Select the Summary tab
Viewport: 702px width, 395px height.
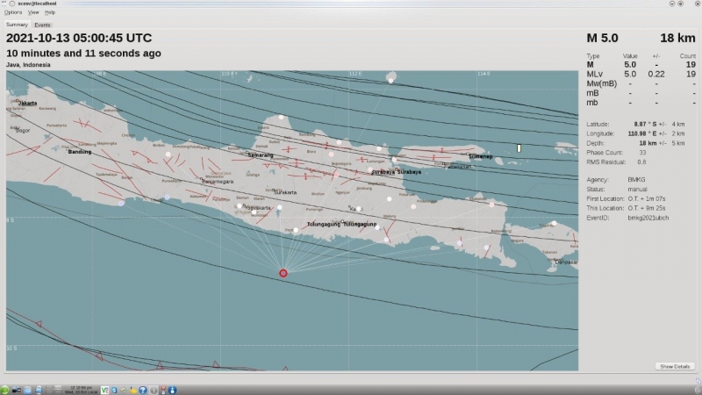click(x=17, y=25)
